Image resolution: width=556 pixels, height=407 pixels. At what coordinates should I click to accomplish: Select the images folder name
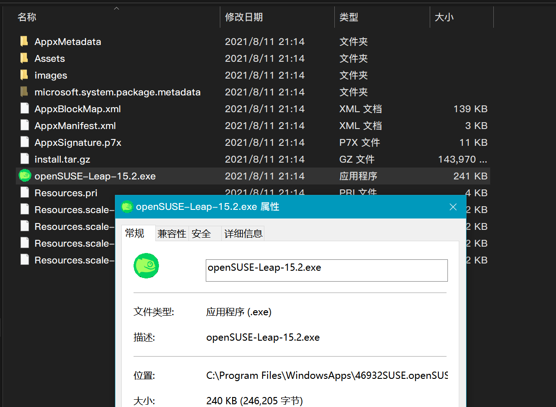(x=51, y=75)
